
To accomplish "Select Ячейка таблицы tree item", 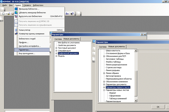I will pos(113,62).
